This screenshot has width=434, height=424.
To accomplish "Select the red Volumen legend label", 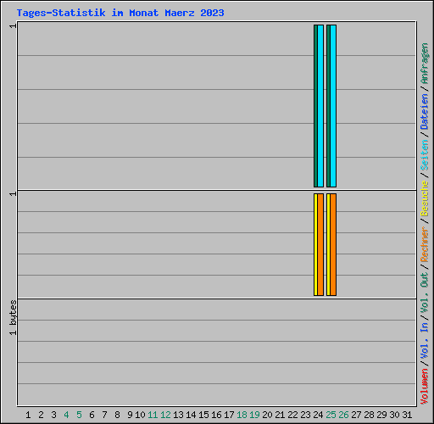I will [x=425, y=387].
